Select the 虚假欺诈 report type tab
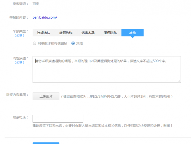 pyautogui.click(x=66, y=33)
